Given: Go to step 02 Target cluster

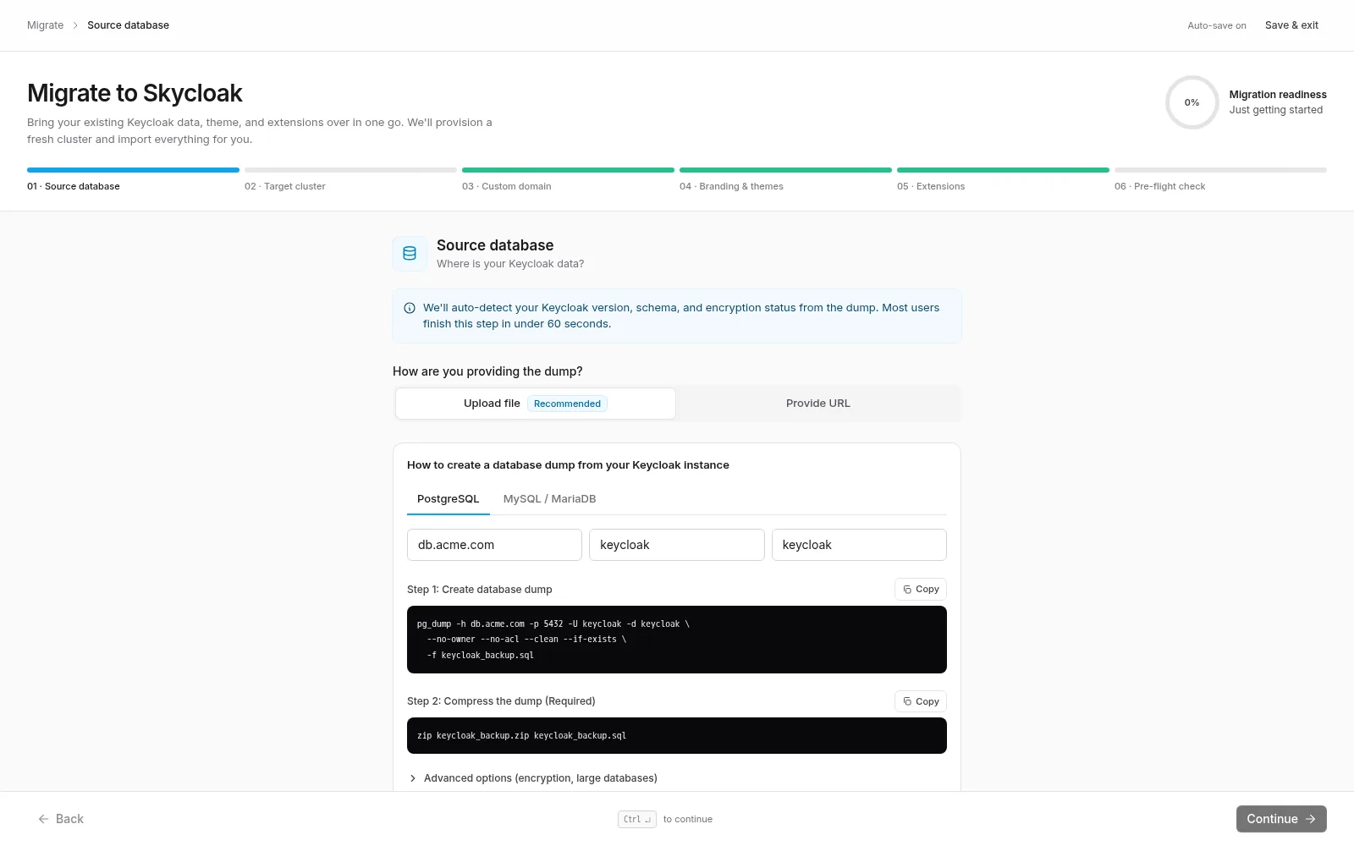Looking at the screenshot, I should pos(350,179).
